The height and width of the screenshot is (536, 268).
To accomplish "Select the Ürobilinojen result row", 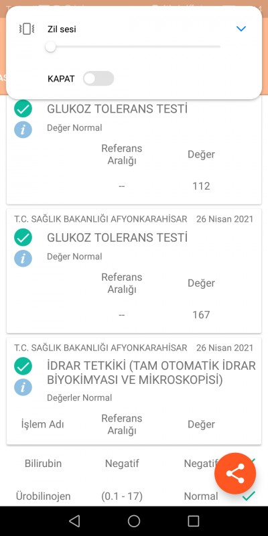I will (134, 496).
